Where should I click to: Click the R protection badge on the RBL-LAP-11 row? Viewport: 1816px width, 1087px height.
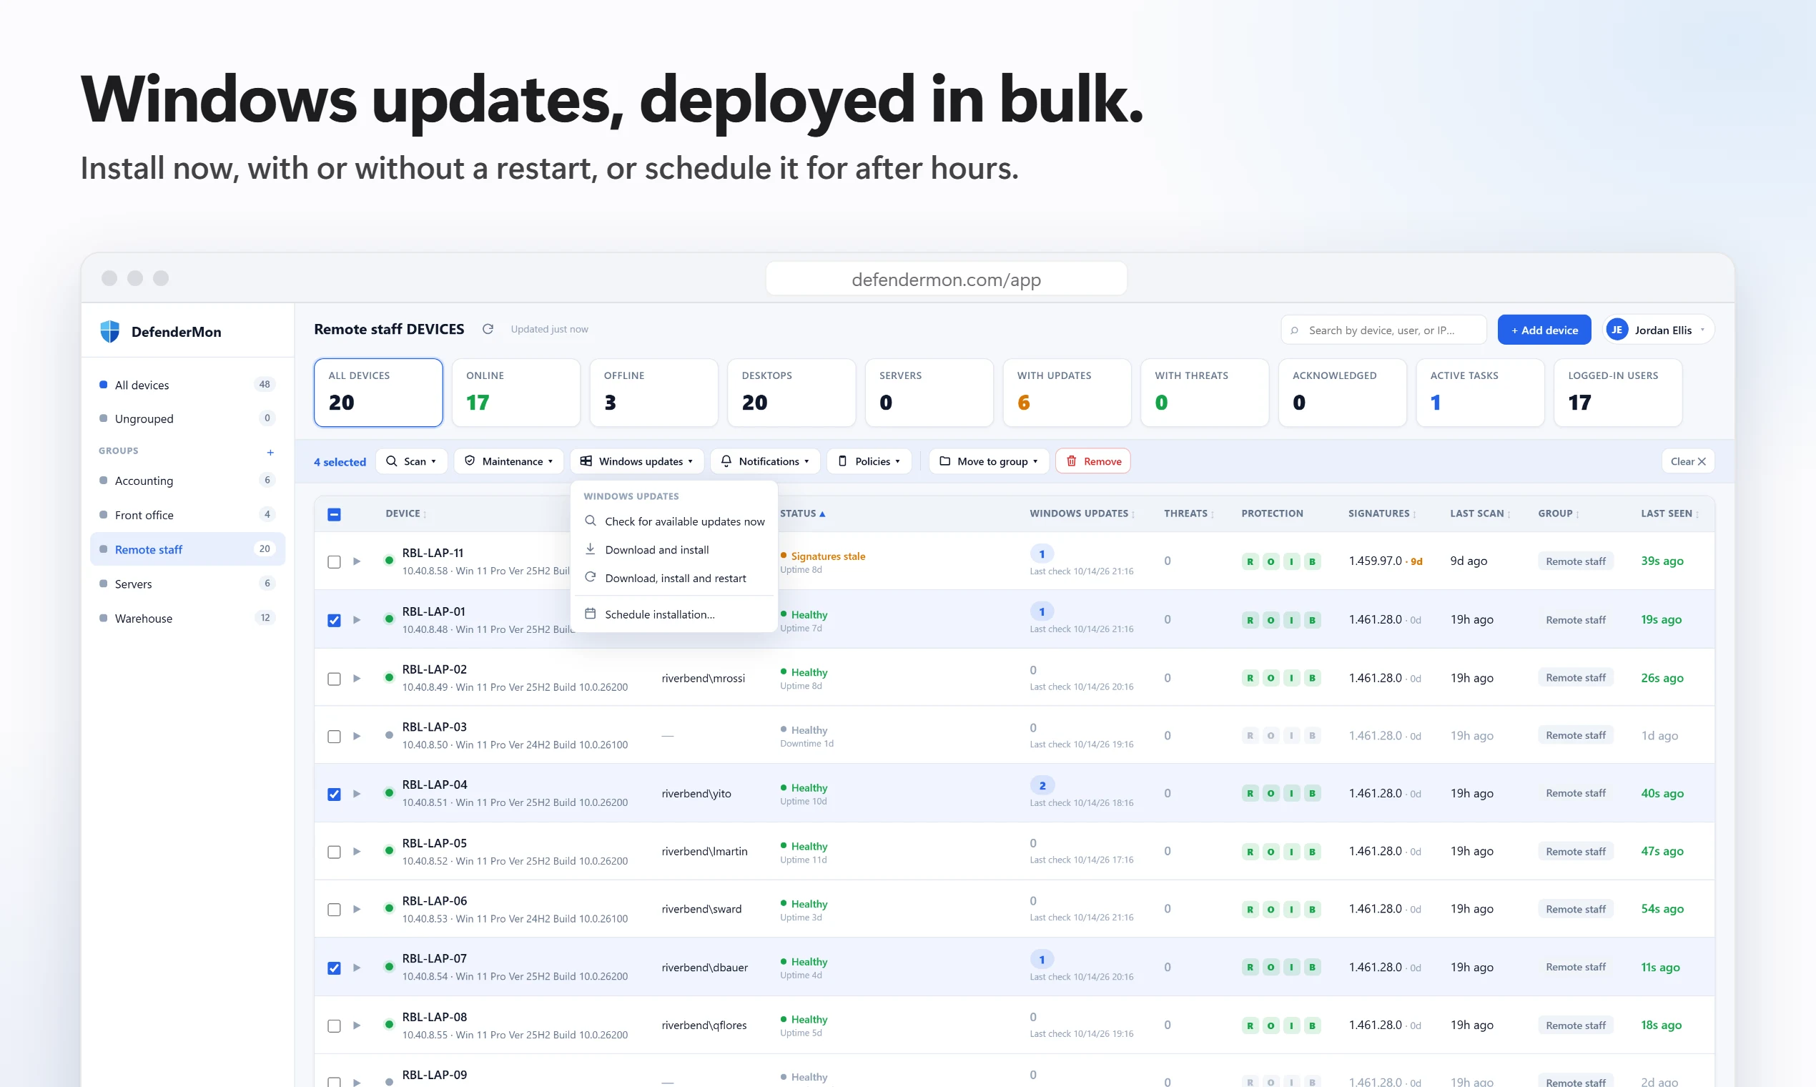pos(1250,561)
